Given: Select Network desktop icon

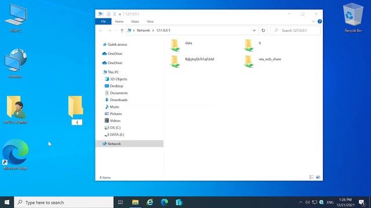Looking at the screenshot, I should (x=16, y=63).
